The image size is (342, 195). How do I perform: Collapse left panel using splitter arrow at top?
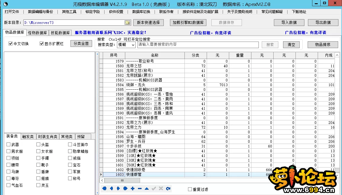[x=97, y=54]
